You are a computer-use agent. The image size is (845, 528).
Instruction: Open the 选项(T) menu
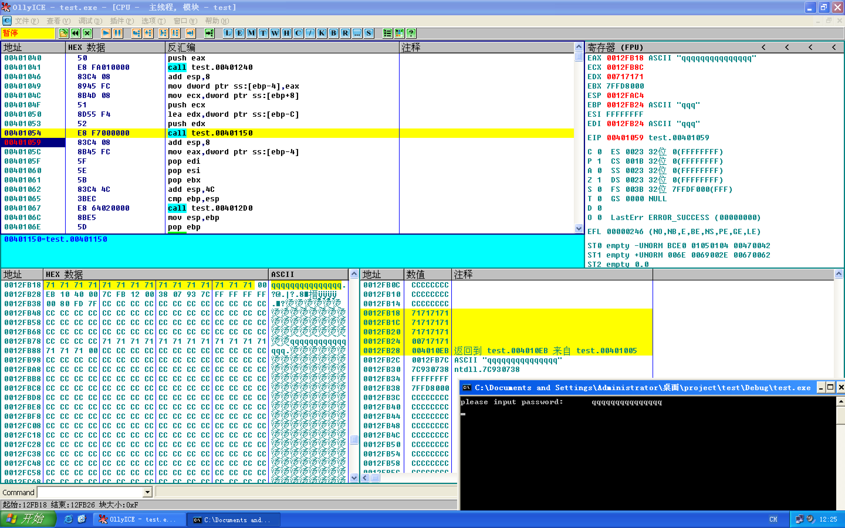[154, 21]
